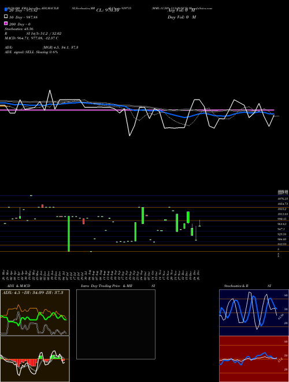Select the '200 Day - 0' label

(20, 24)
